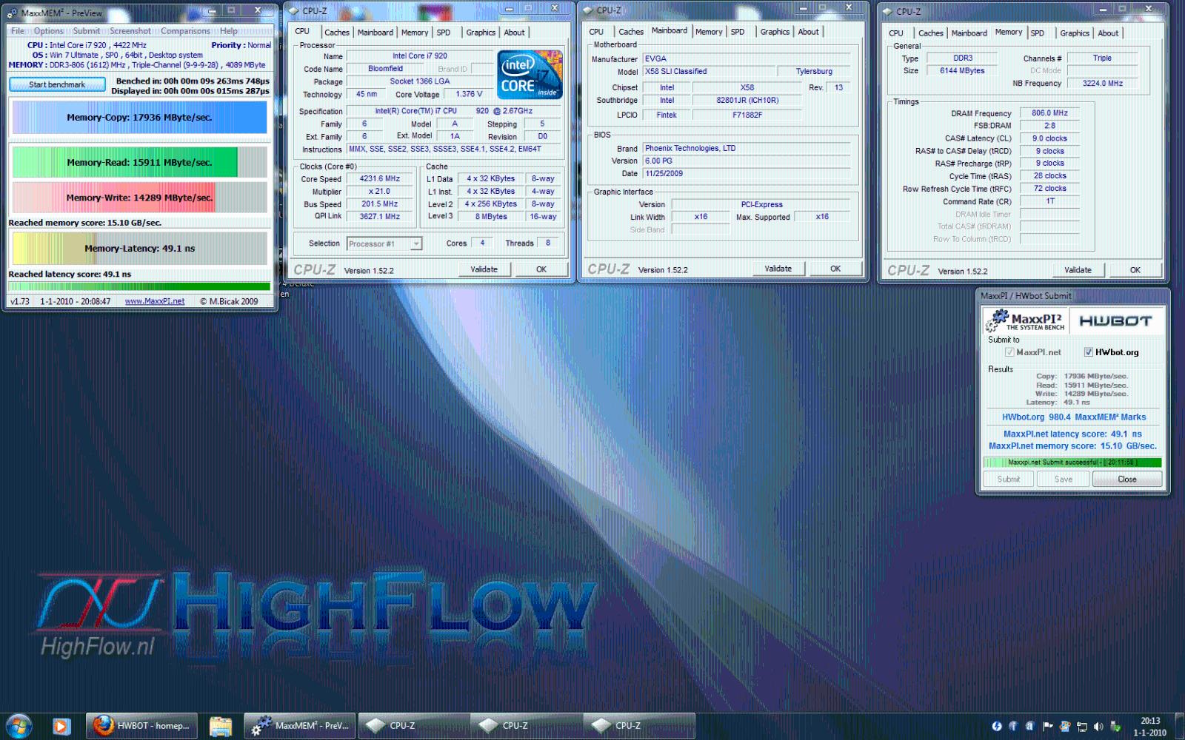Open Action Center flag tray icon

pos(1047,727)
